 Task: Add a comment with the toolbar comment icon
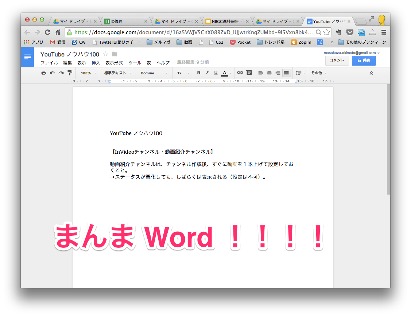(249, 73)
